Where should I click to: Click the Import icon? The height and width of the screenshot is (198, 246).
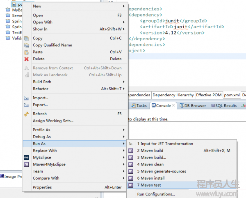click(26, 98)
